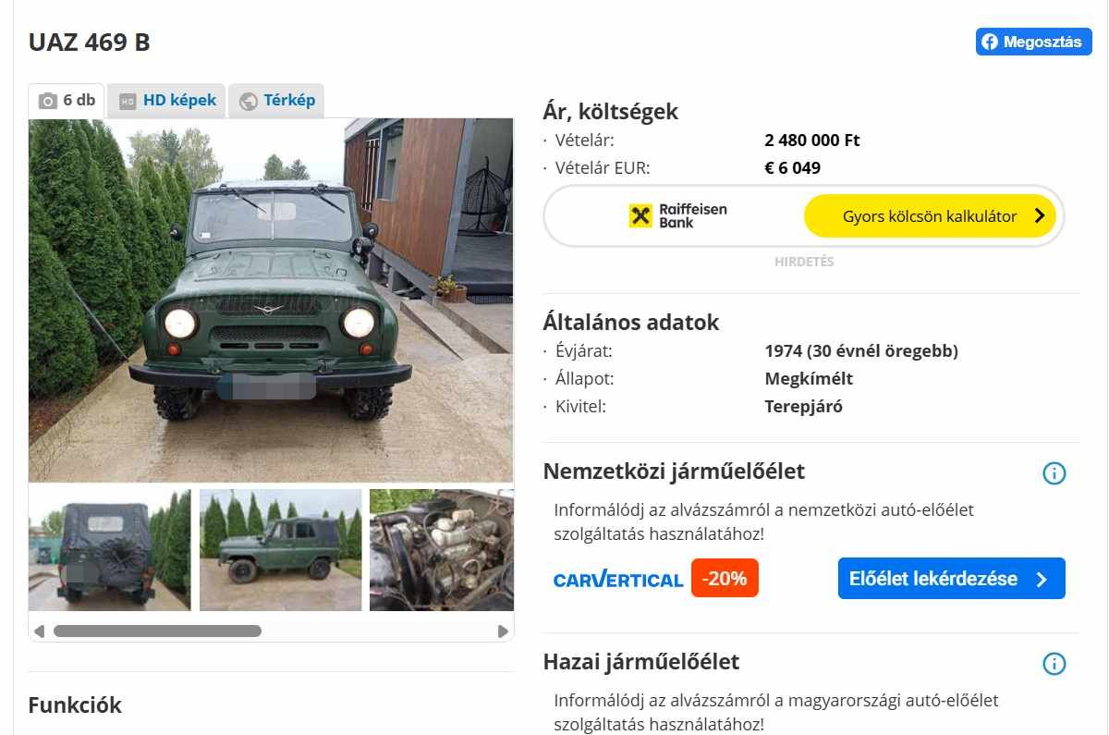
Task: Open info icon next to Nemzetközi járműelőélet
Action: [1054, 473]
